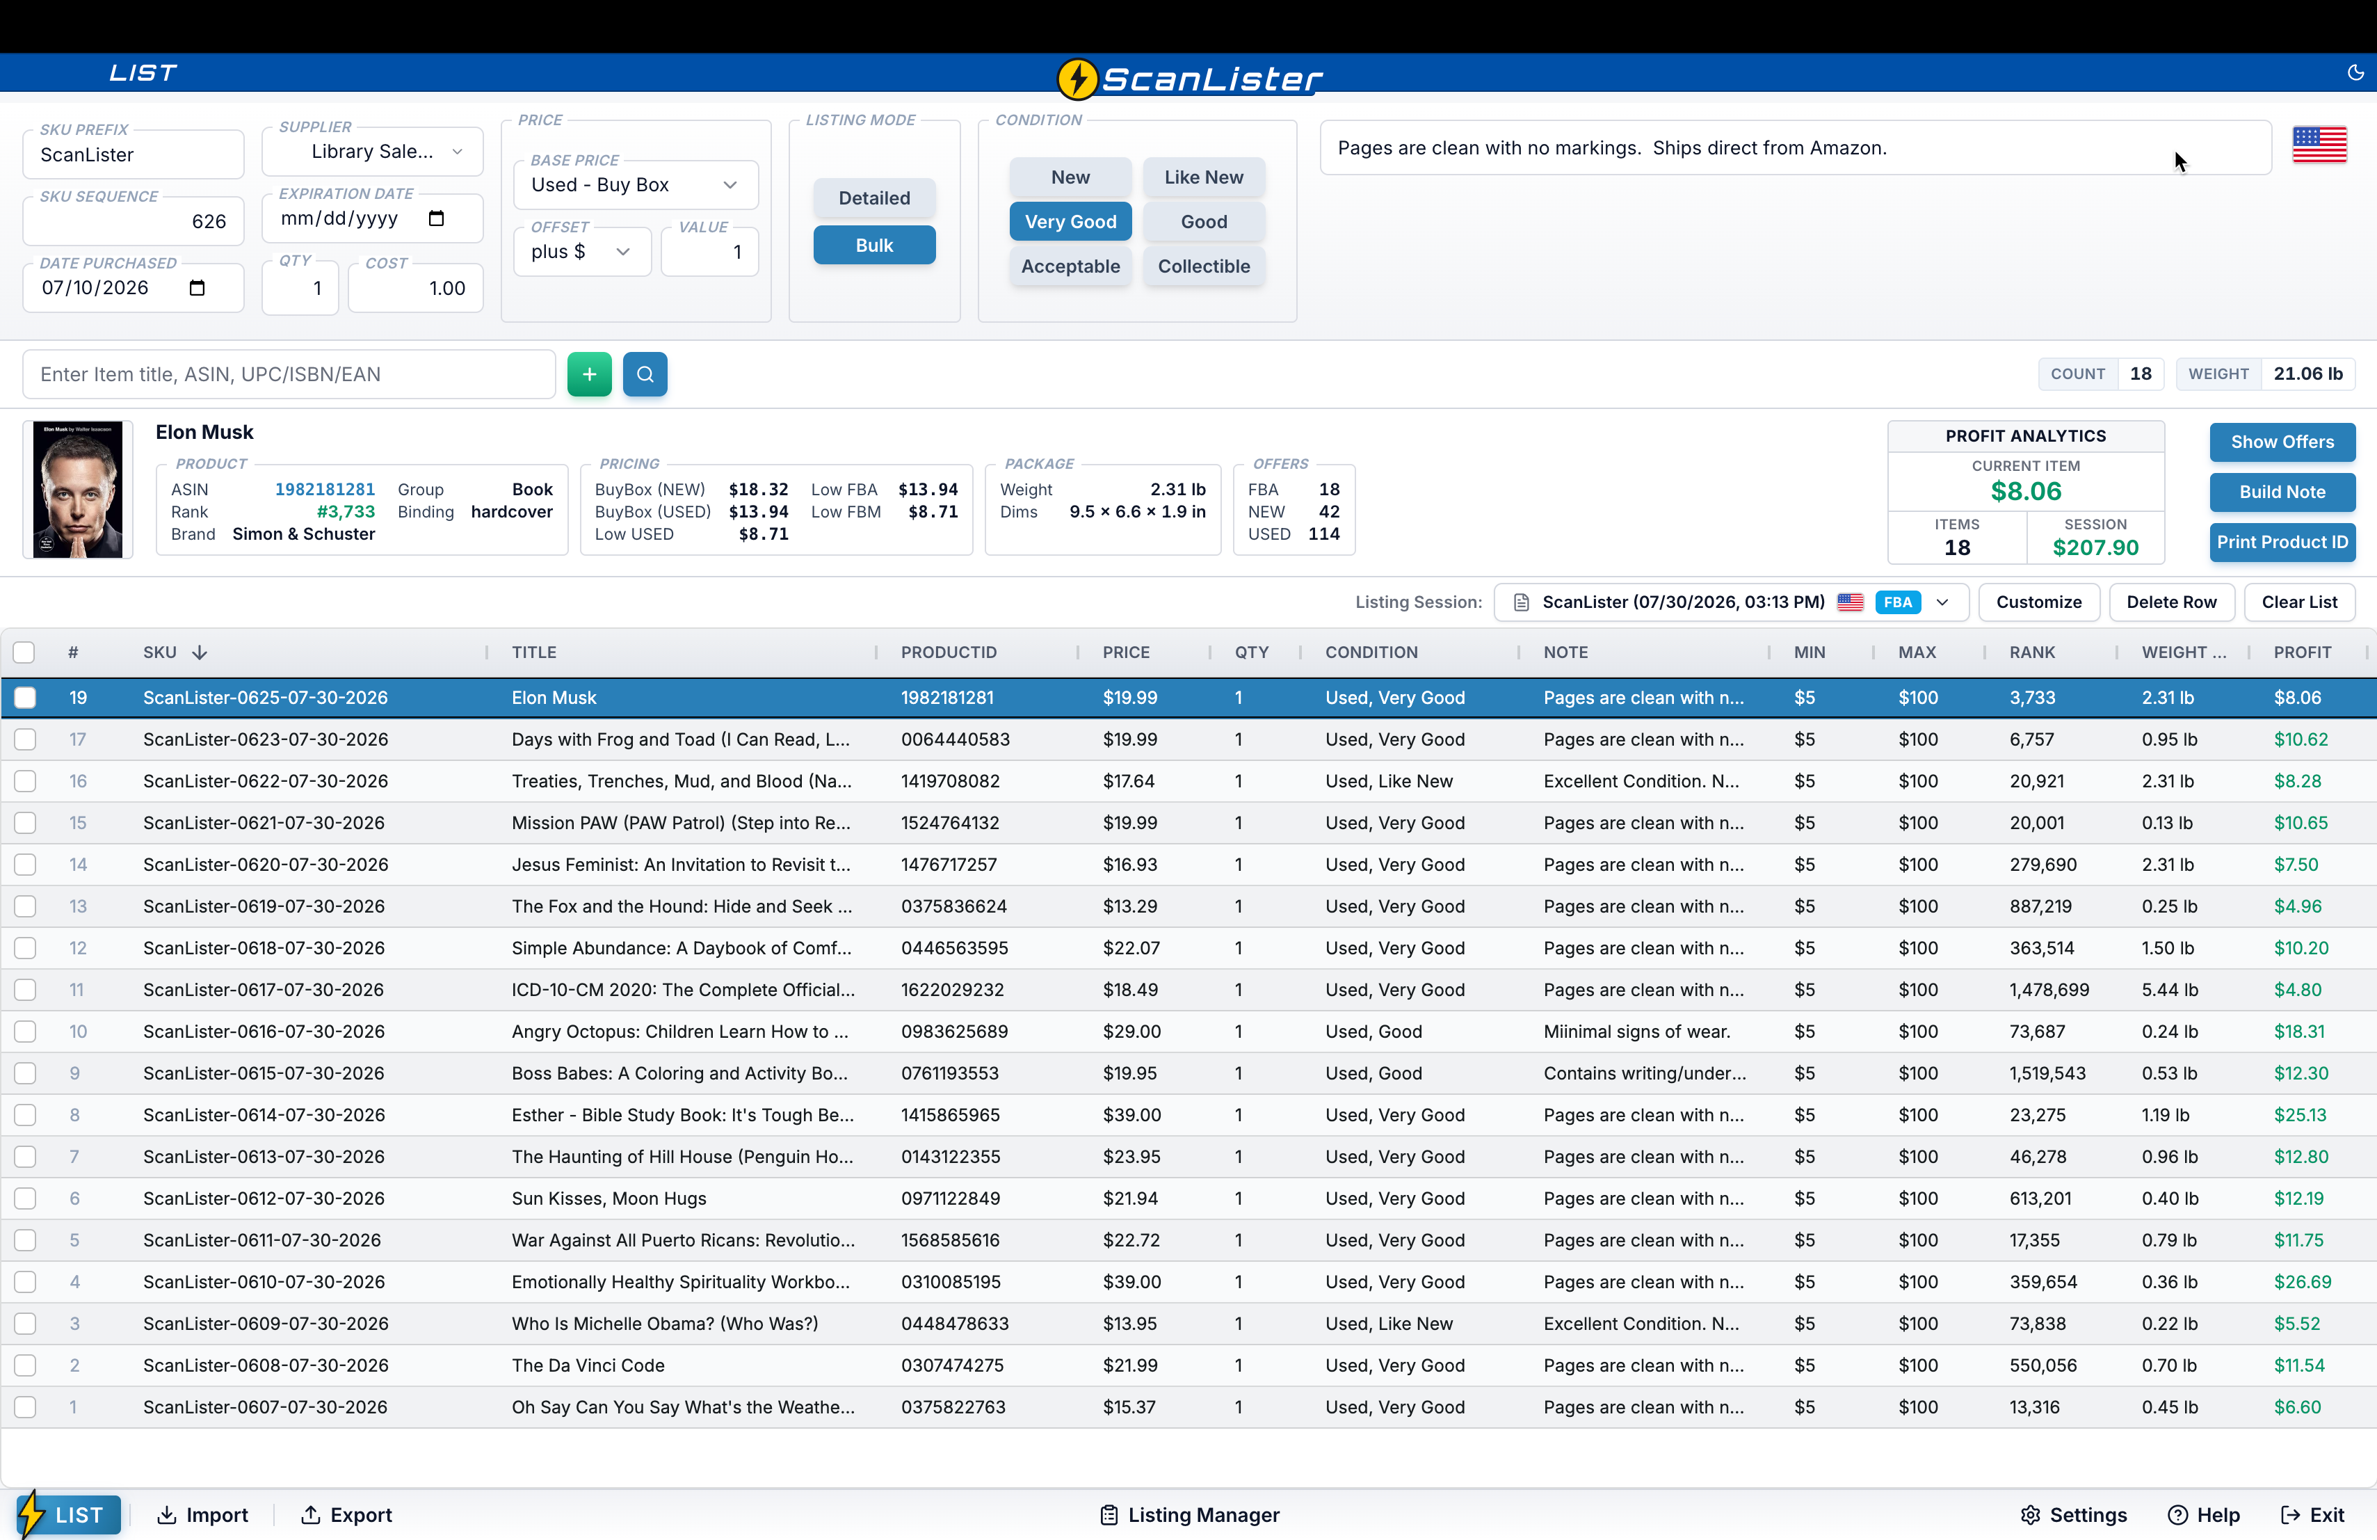This screenshot has height=1540, width=2377.
Task: Click the Cost input field
Action: 415,289
